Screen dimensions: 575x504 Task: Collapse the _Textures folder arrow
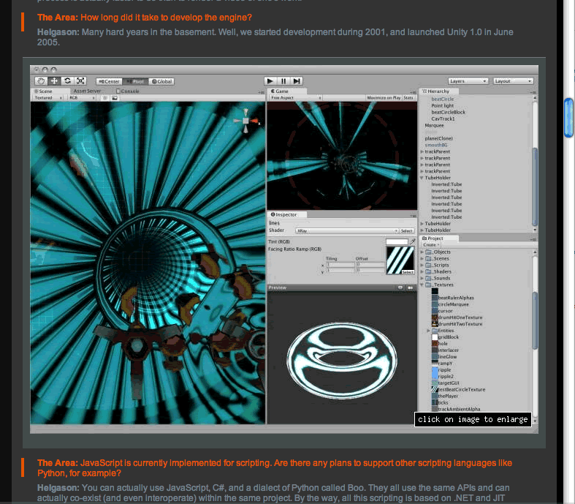pos(422,285)
